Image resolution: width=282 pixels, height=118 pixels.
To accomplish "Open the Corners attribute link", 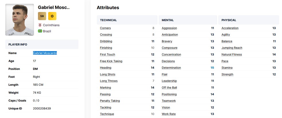I will point(105,28).
